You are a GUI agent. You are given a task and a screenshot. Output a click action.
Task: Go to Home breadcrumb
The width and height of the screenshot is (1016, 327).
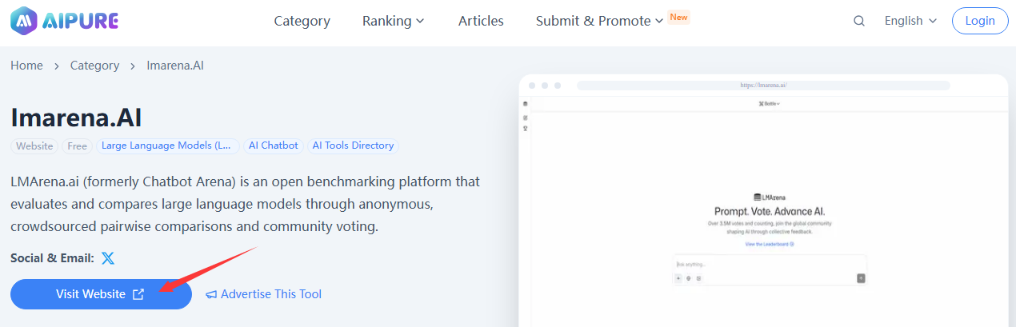[26, 66]
